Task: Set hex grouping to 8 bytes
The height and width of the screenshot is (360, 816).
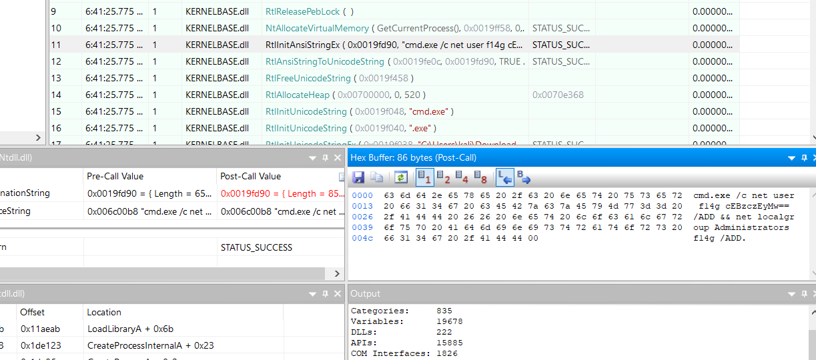Action: pyautogui.click(x=480, y=177)
